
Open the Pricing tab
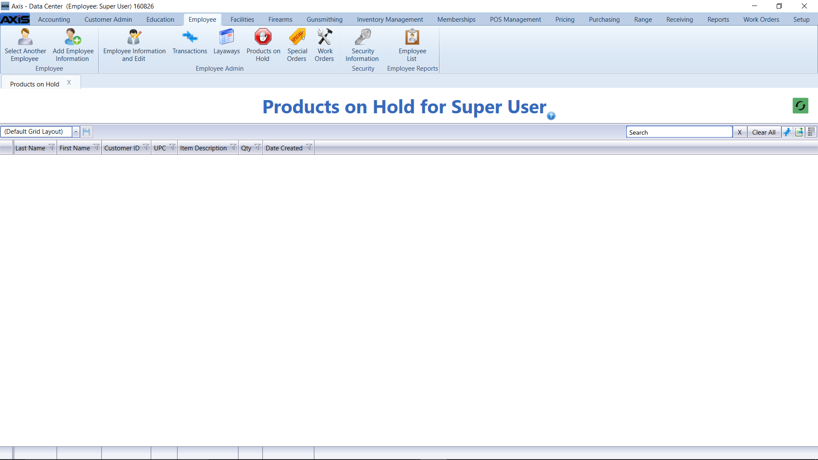click(x=565, y=20)
